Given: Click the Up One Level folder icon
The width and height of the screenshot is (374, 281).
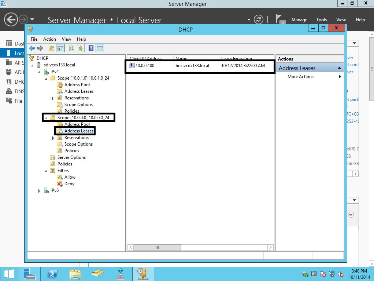Looking at the screenshot, I should click(x=52, y=48).
